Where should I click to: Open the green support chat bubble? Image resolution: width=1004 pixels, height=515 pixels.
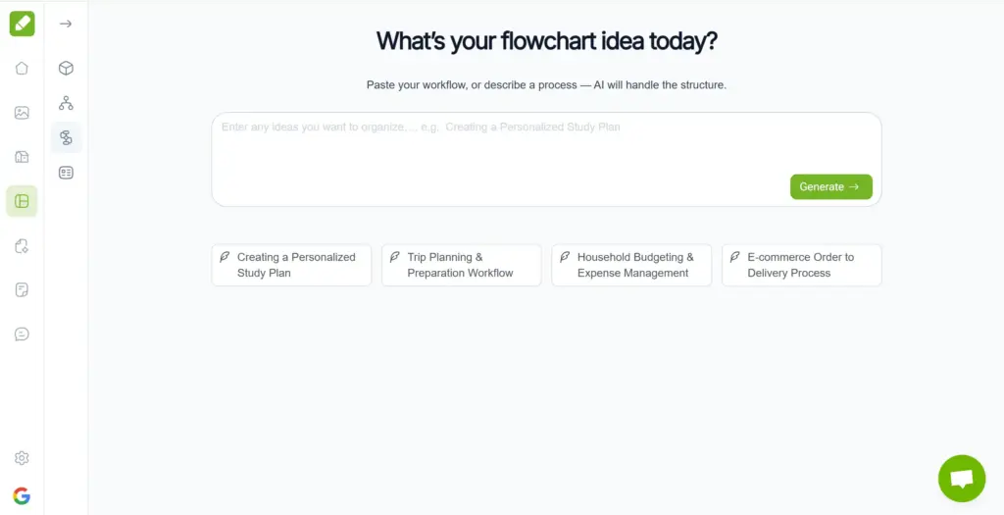tap(961, 479)
